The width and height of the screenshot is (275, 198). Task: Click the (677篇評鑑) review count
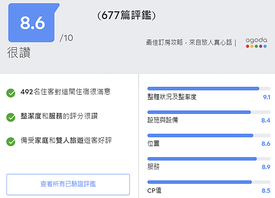tap(127, 16)
